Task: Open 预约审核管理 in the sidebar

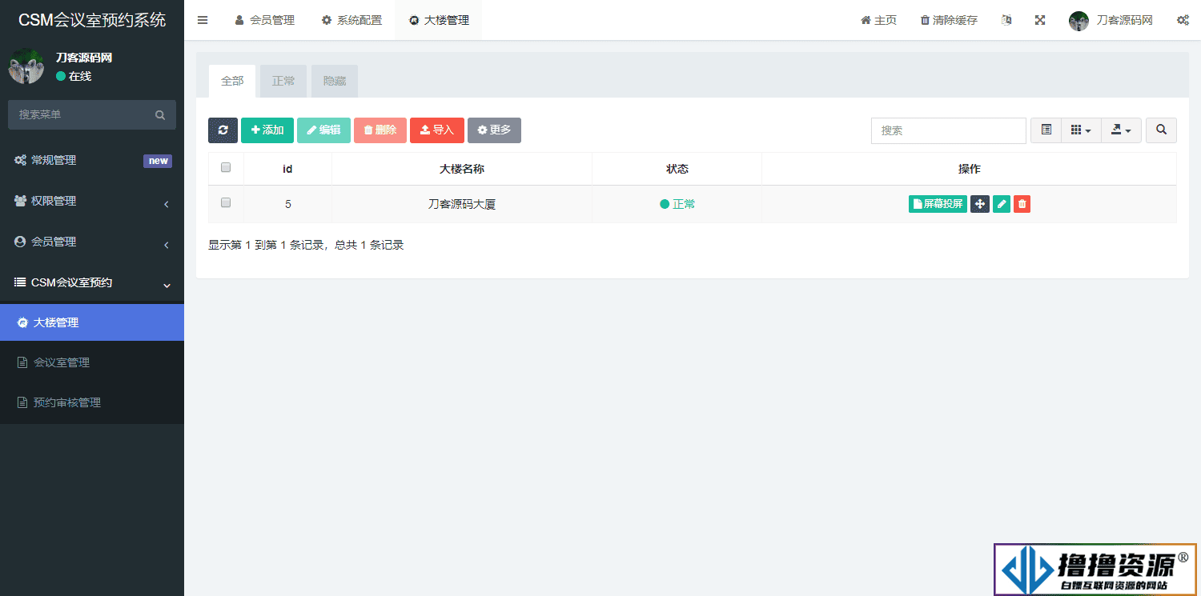Action: [x=92, y=402]
